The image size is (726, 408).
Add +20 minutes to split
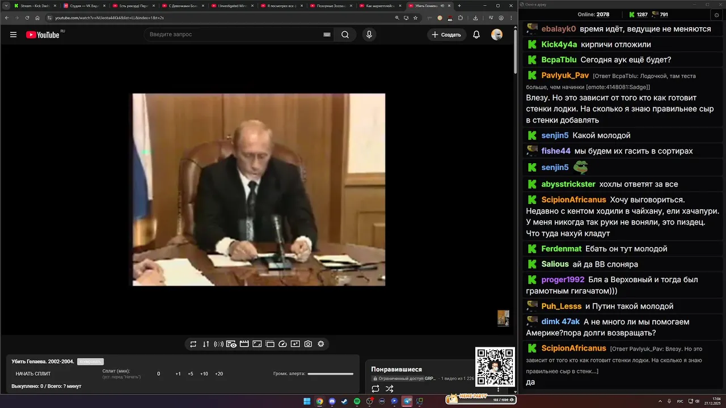[x=219, y=374]
